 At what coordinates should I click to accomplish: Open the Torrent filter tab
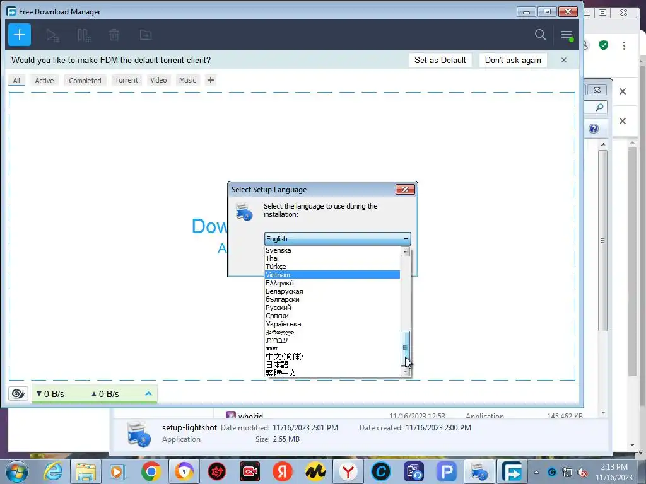pyautogui.click(x=126, y=80)
